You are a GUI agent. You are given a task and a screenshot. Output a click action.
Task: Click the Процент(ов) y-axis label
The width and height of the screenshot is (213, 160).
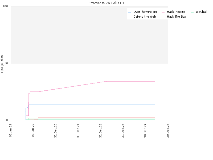2,63
